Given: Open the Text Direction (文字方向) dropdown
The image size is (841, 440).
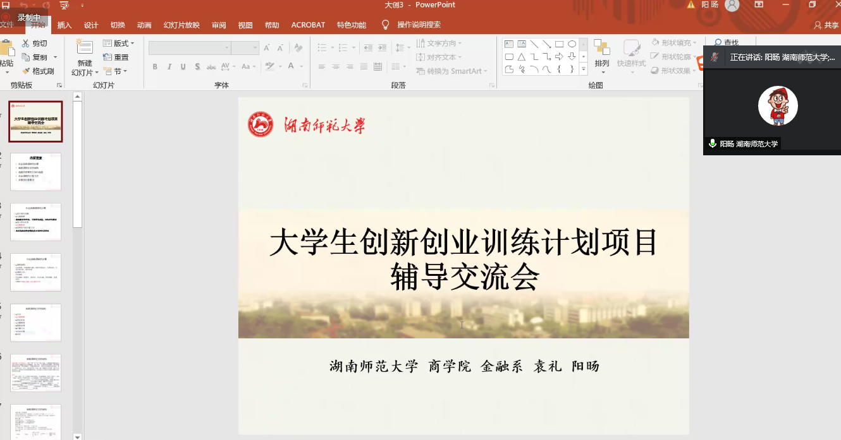Looking at the screenshot, I should (439, 44).
